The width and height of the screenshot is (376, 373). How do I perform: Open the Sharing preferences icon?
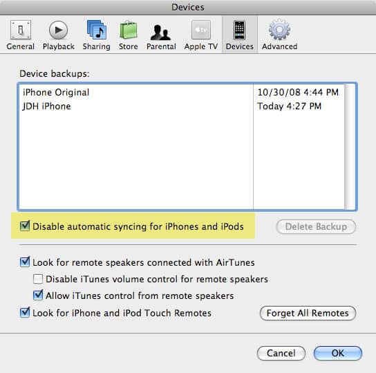[x=96, y=30]
